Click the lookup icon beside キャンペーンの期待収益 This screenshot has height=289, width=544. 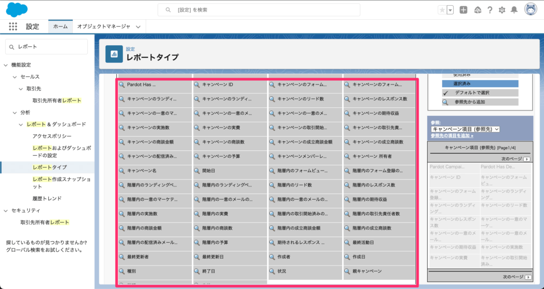[x=347, y=114]
